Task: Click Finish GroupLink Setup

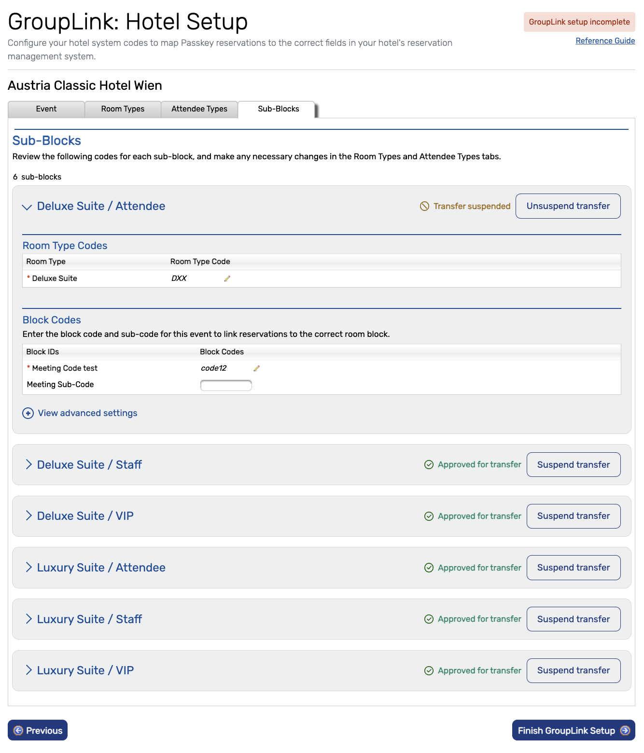Action: coord(574,730)
